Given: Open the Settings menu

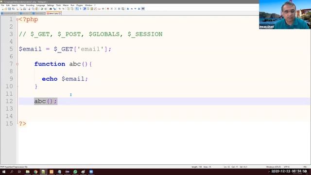Looking at the screenshot, I should tap(51, 5).
